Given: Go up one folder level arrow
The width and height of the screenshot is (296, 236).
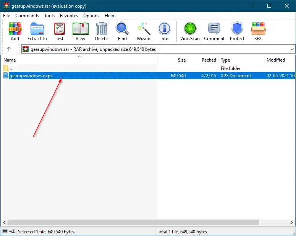Looking at the screenshot, I should pos(9,49).
